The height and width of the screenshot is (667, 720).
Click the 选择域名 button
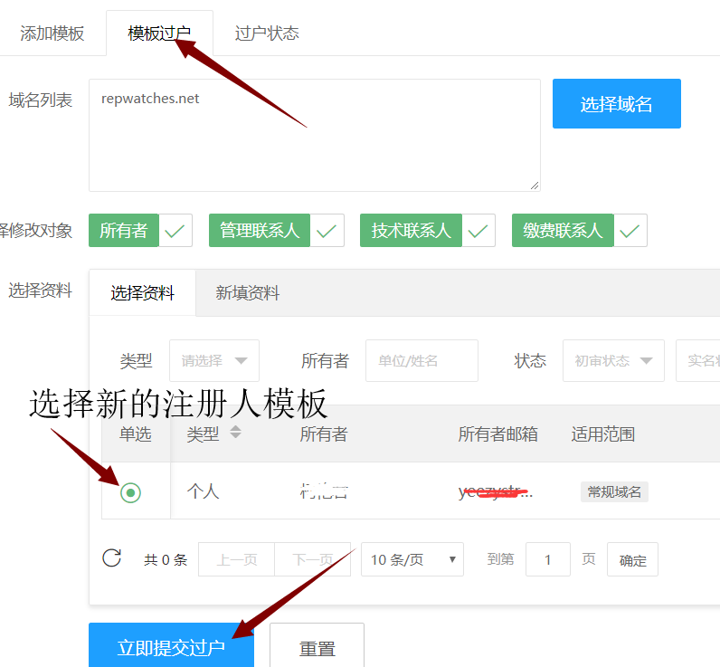[x=616, y=104]
